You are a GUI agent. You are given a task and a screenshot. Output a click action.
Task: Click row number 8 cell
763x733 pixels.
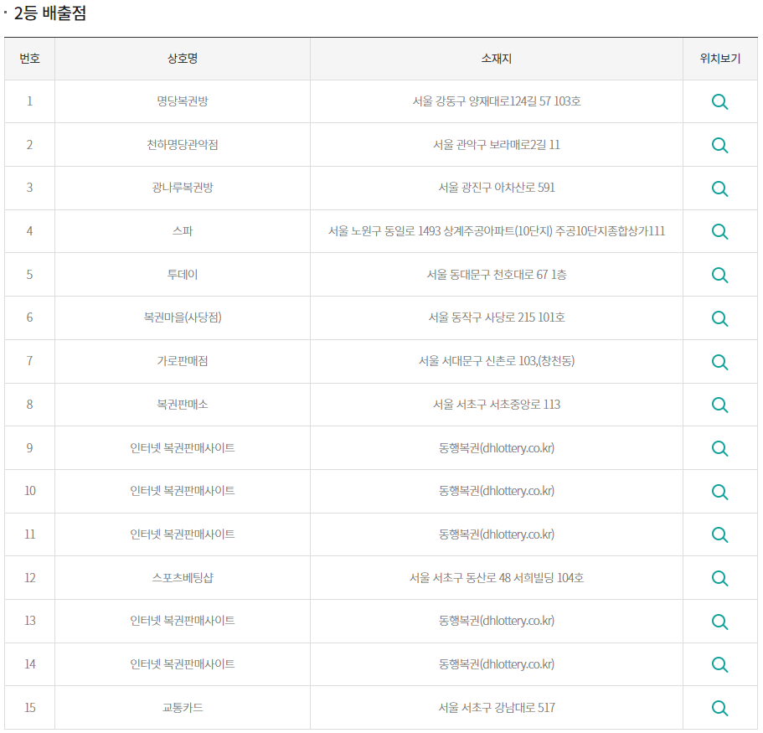tap(29, 404)
